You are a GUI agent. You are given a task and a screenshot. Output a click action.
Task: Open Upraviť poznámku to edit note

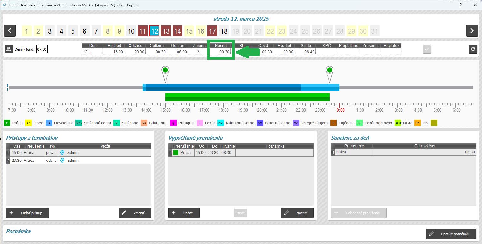pyautogui.click(x=451, y=234)
